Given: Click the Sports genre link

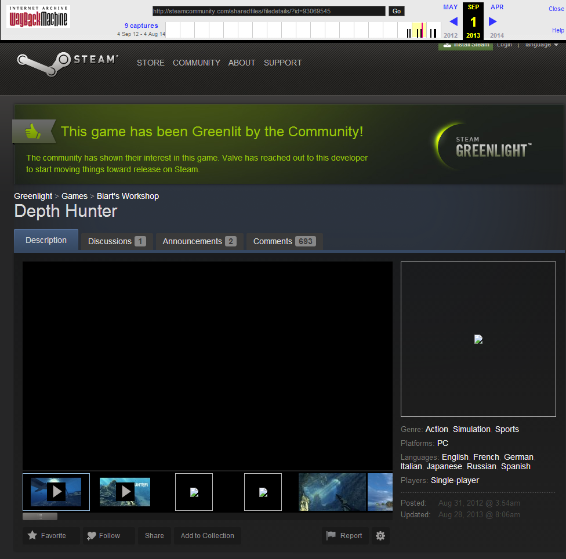Looking at the screenshot, I should pos(507,429).
